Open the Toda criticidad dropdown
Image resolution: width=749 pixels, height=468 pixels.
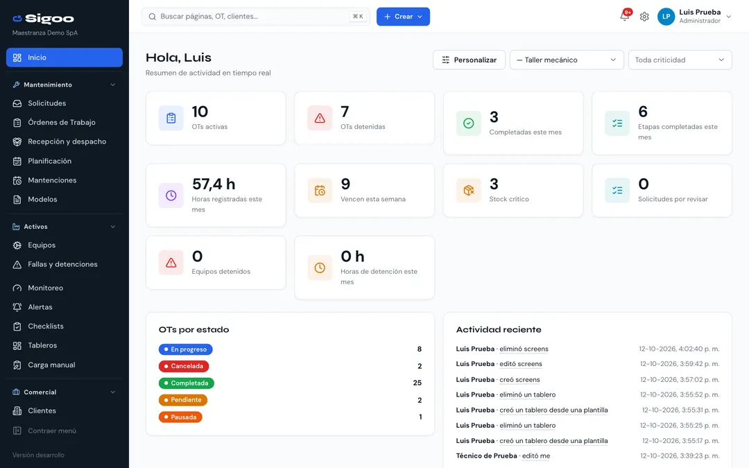[x=680, y=60]
